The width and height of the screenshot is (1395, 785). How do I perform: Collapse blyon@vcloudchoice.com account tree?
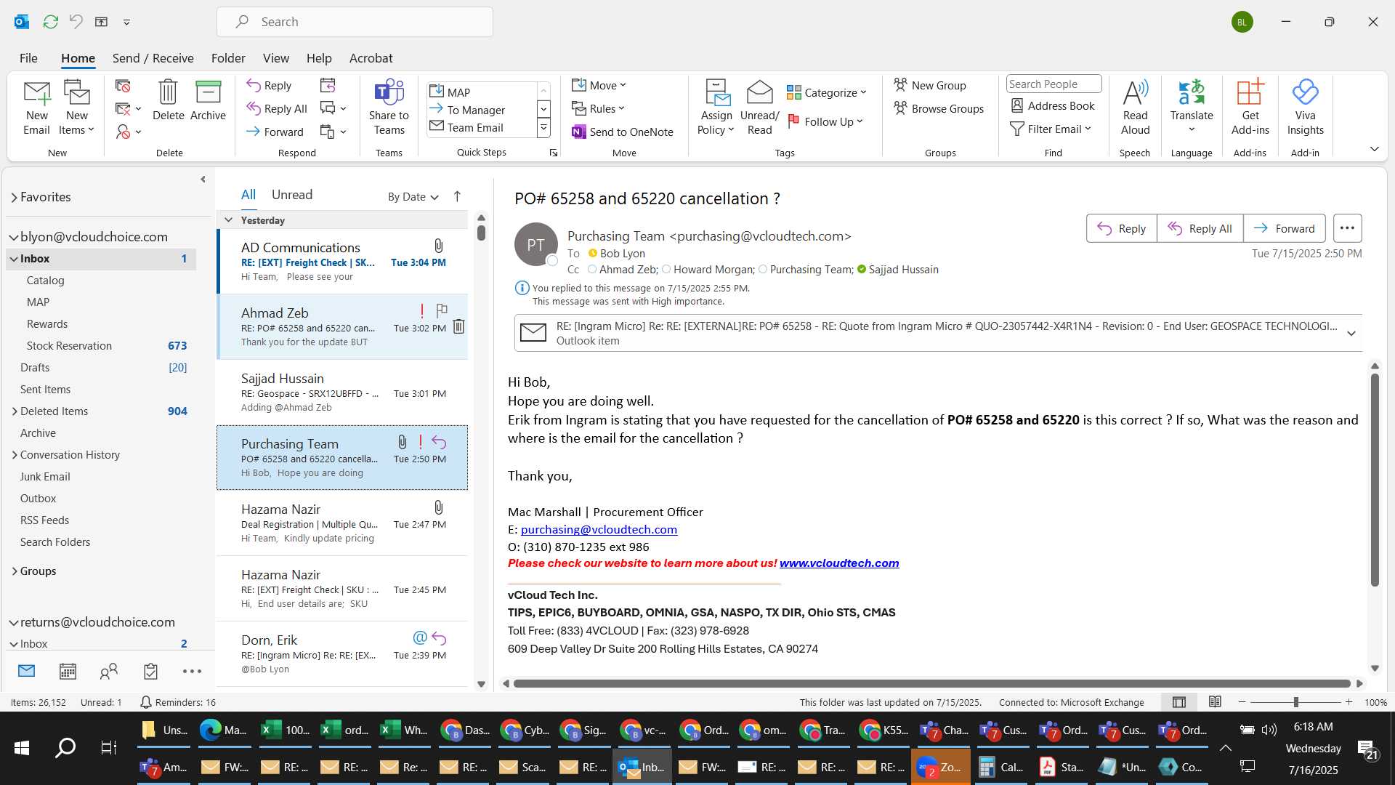point(13,237)
